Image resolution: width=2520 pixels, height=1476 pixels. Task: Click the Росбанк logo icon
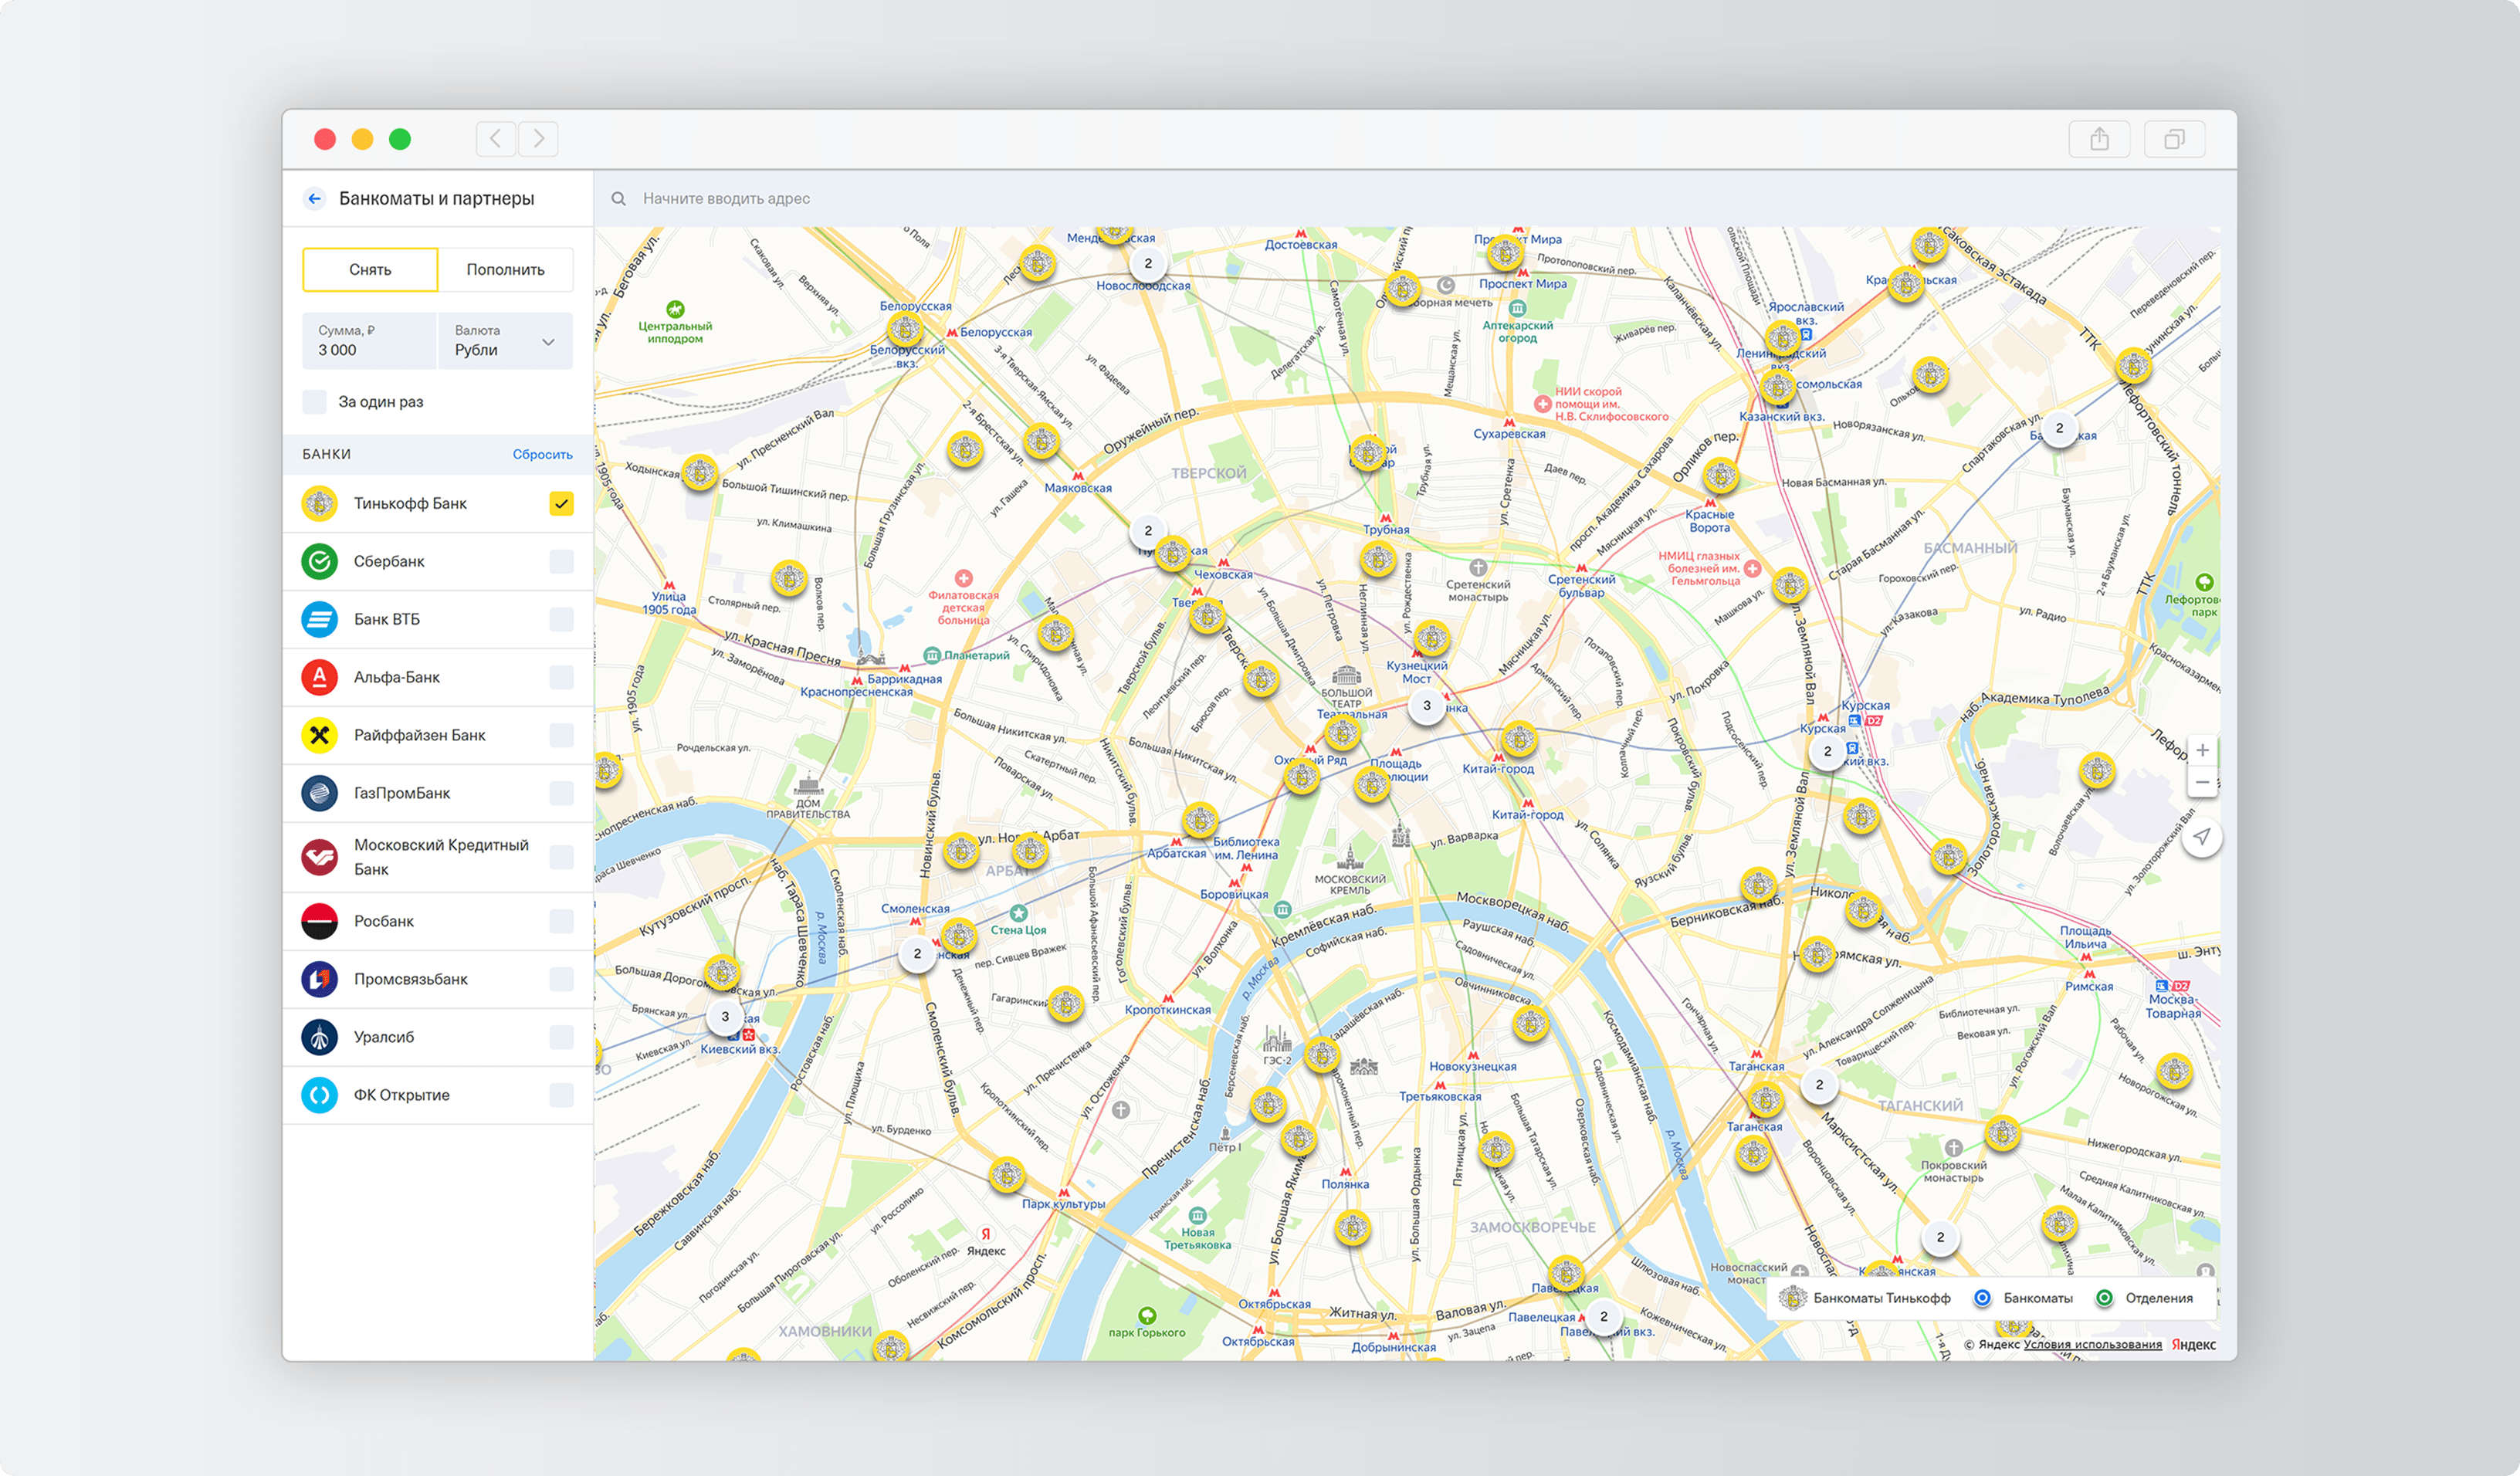coord(320,921)
